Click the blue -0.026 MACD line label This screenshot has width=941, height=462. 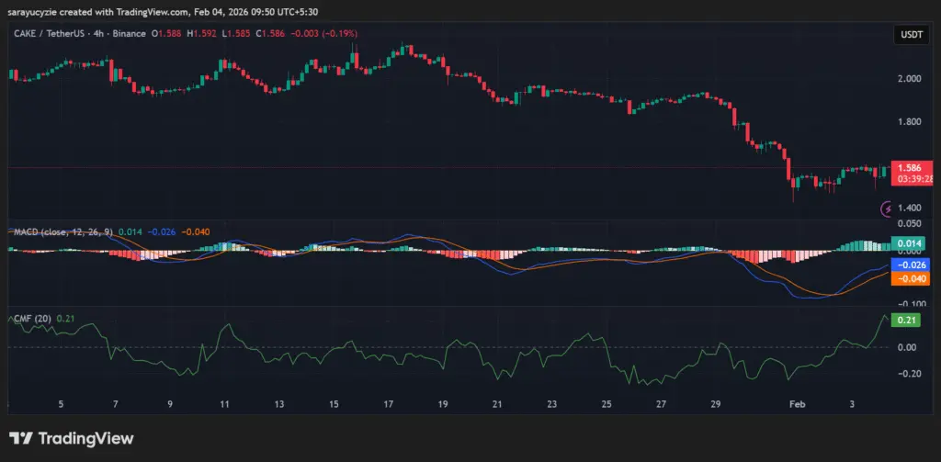point(910,265)
